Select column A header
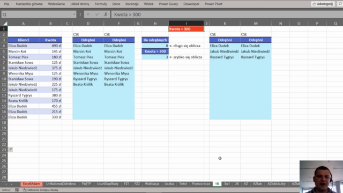The image size is (343, 193). tap(24, 24)
